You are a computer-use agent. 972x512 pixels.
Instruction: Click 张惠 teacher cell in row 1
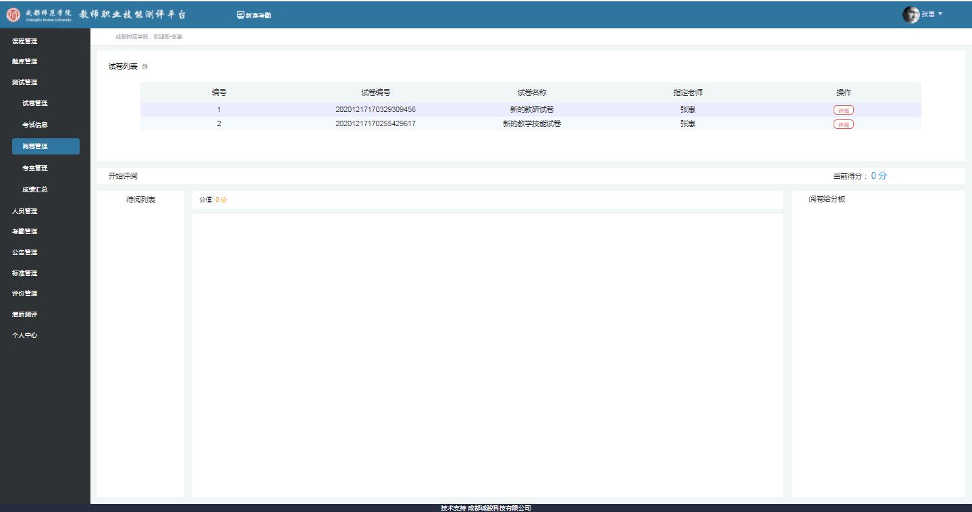coord(688,109)
